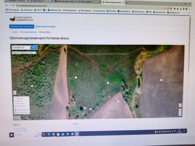This screenshot has width=195, height=146.
Task: Toggle the first cadastral layer checkbox
Action: [16, 110]
